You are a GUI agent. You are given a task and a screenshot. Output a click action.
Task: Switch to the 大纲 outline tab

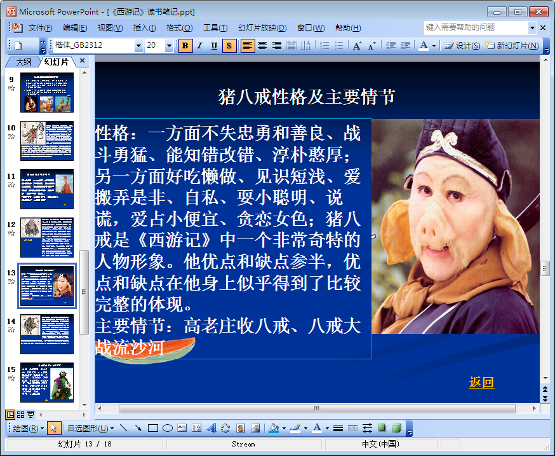[23, 62]
